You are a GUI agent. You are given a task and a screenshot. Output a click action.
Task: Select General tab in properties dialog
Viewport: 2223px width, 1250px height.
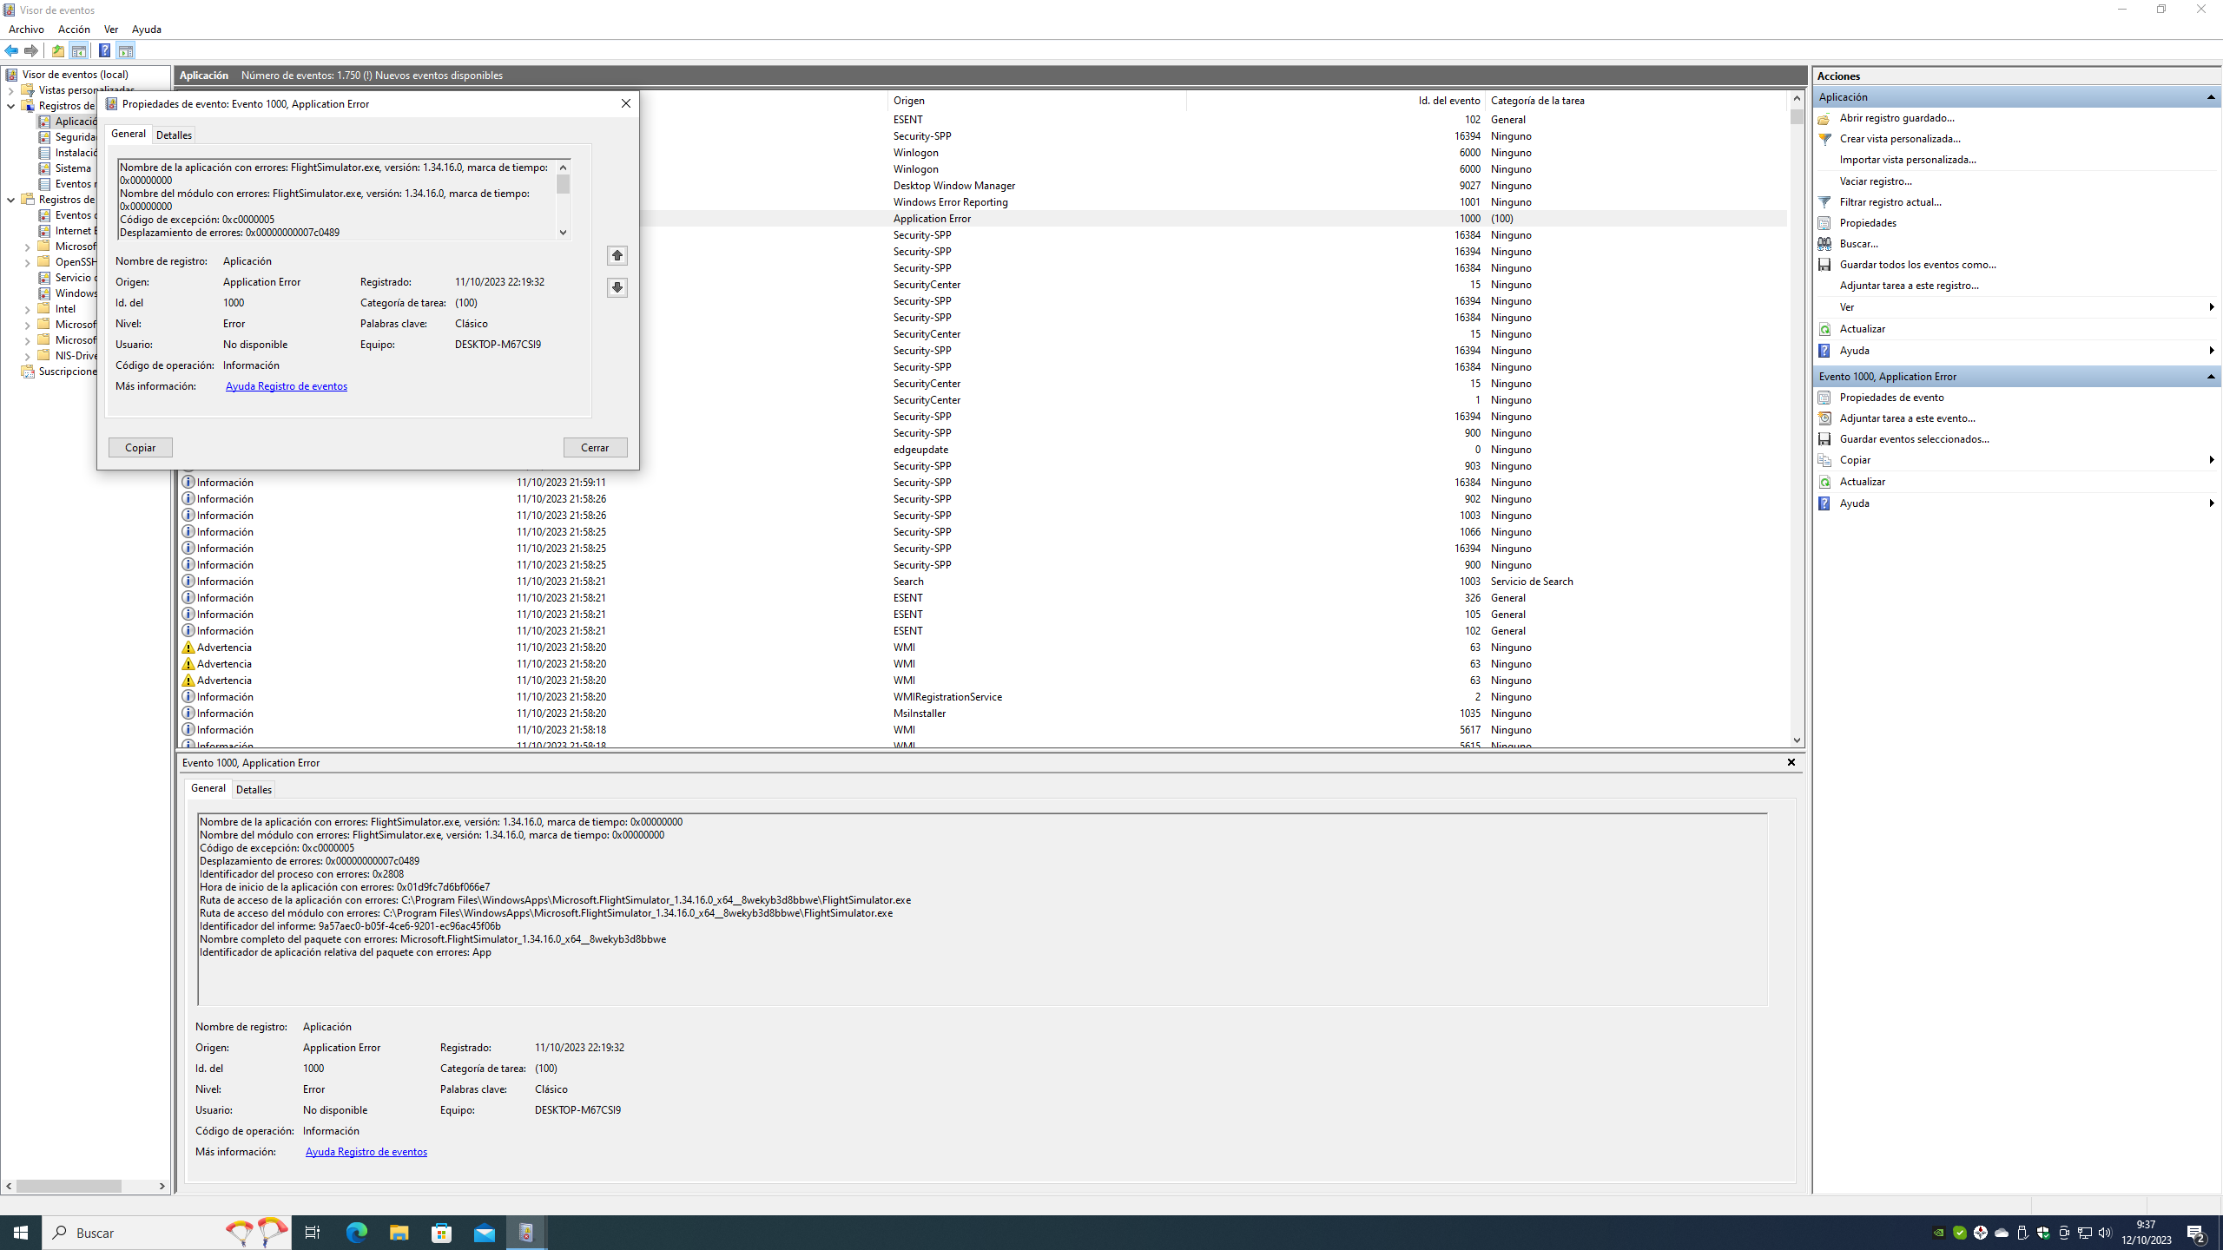pyautogui.click(x=129, y=134)
